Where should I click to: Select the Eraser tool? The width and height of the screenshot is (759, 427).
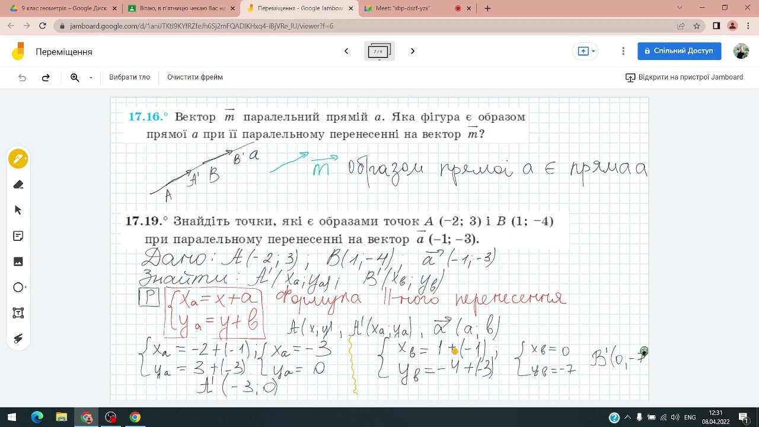(18, 184)
